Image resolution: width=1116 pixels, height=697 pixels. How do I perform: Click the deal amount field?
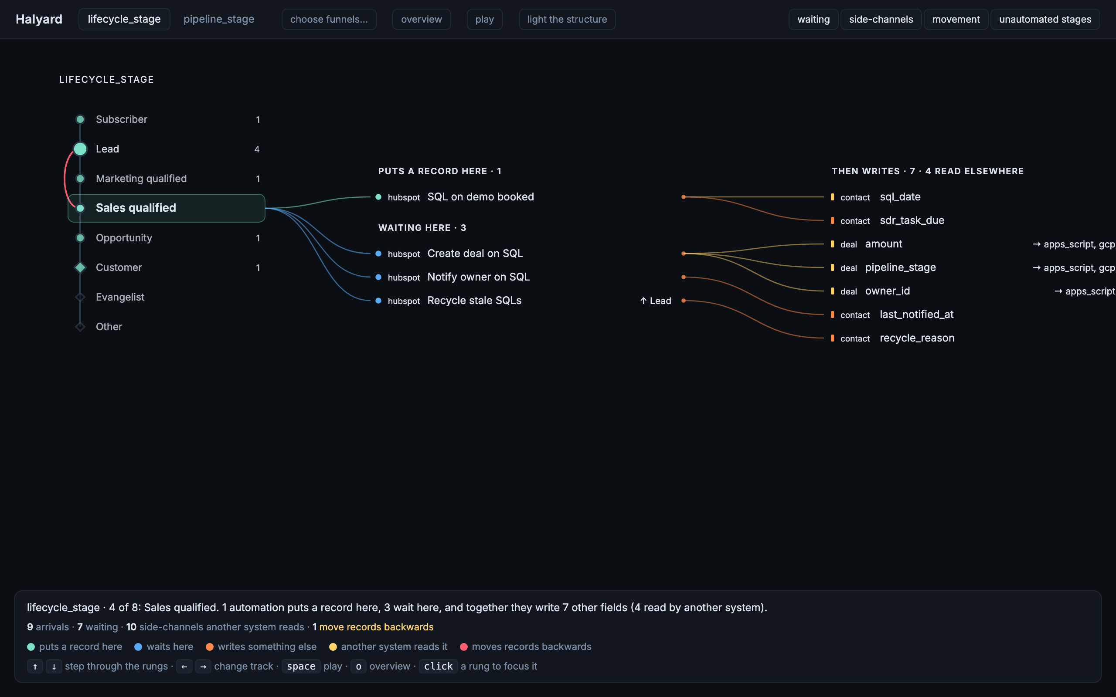(867, 244)
